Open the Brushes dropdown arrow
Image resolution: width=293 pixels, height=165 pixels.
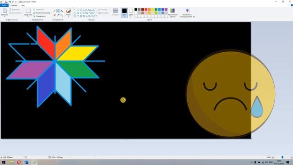(68, 17)
